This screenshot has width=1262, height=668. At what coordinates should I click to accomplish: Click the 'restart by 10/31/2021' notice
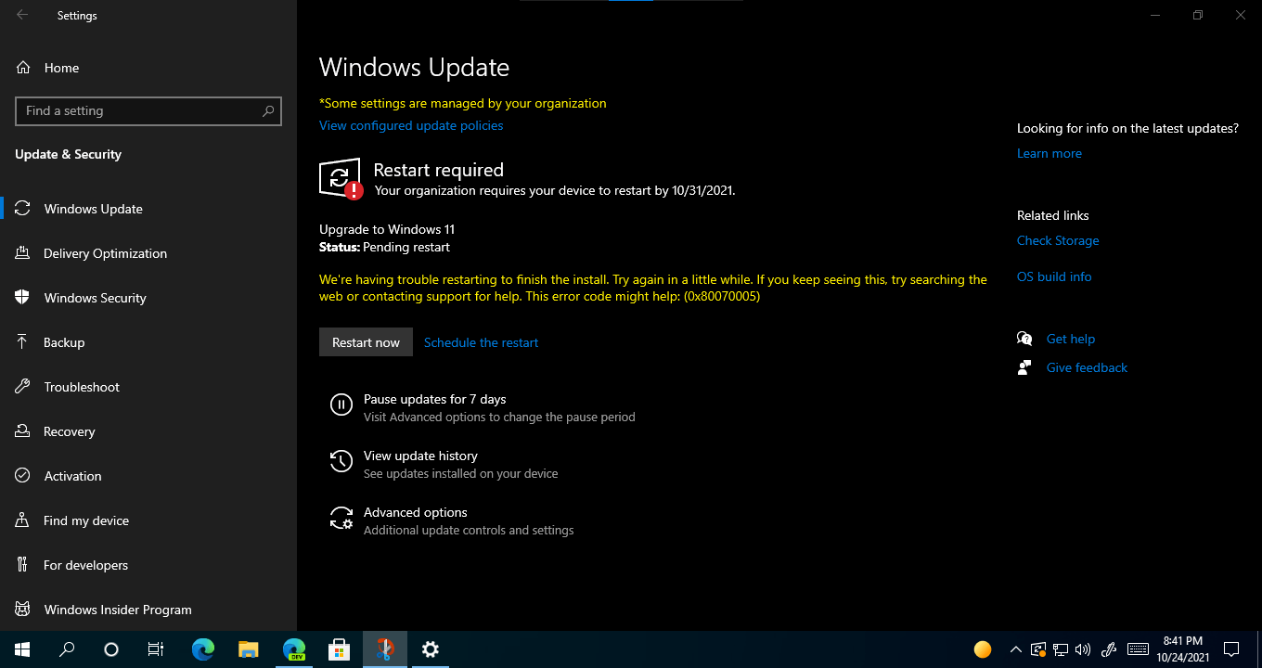(x=555, y=190)
